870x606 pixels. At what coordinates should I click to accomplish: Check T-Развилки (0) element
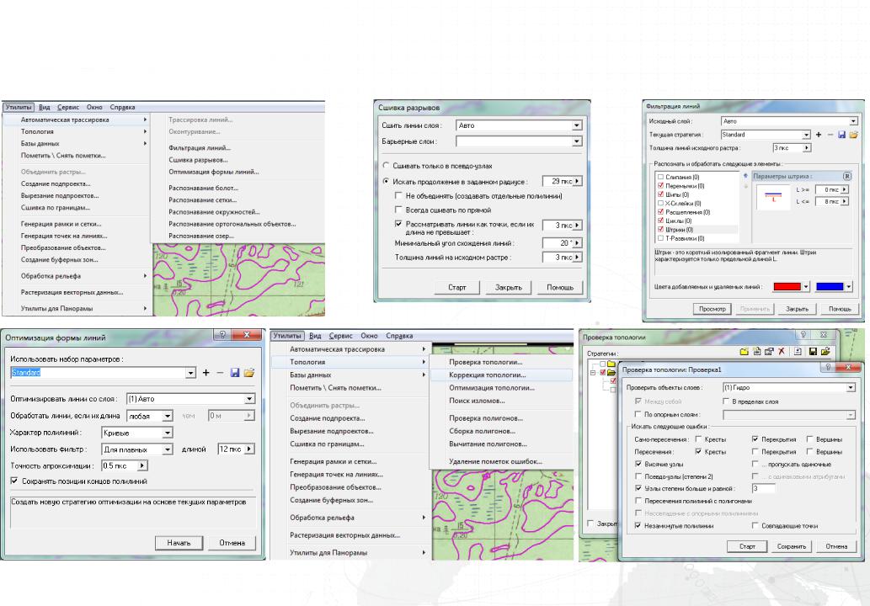[x=660, y=238]
